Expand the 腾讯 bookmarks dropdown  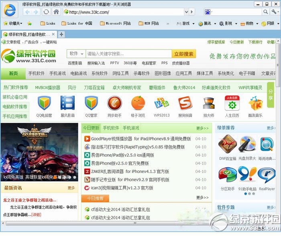[x=215, y=23]
